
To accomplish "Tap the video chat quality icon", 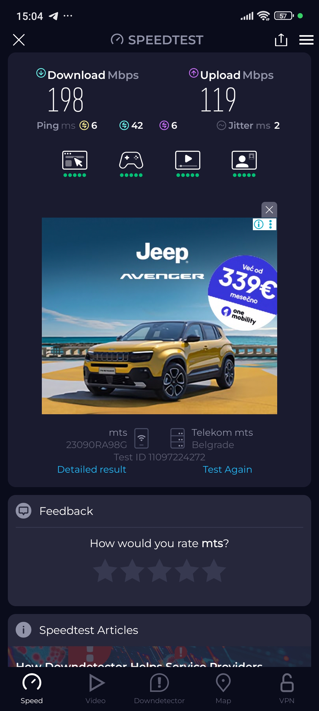I will point(244,160).
